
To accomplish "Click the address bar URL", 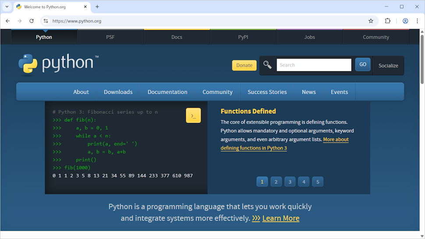I will click(x=77, y=21).
